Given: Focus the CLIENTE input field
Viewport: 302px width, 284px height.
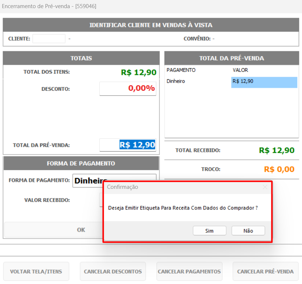Looking at the screenshot, I should tap(49, 39).
